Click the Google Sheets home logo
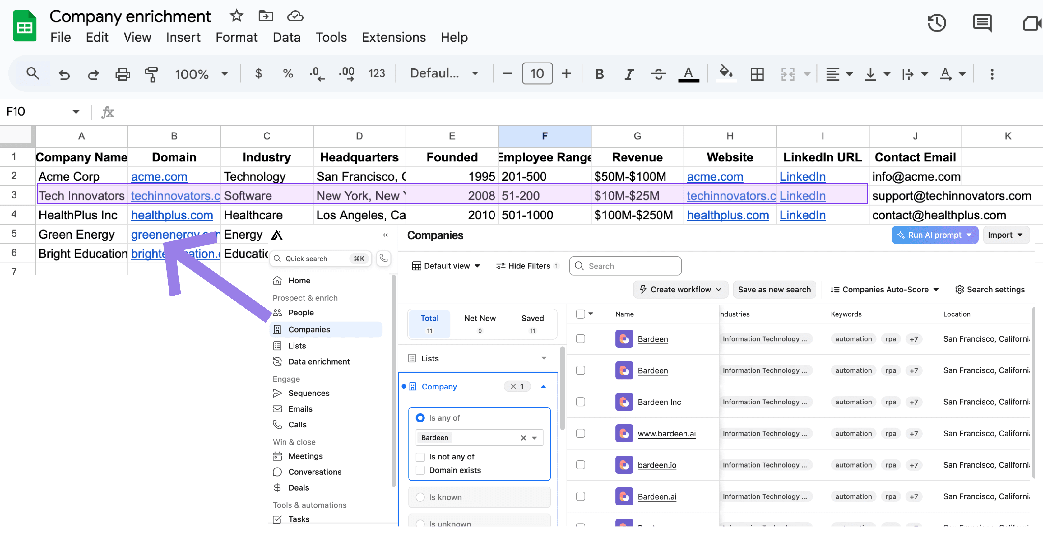This screenshot has height=545, width=1043. point(24,26)
